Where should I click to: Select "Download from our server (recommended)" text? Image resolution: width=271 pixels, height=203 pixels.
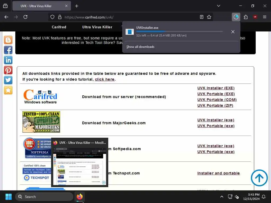pos(124,97)
